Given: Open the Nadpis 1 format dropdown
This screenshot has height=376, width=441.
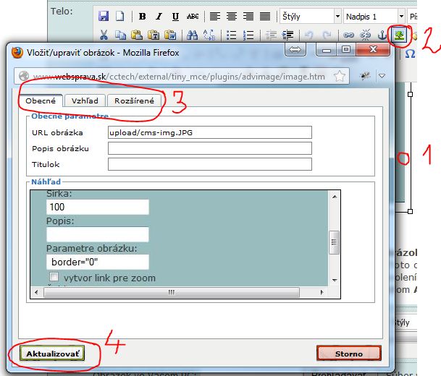Looking at the screenshot, I should 401,17.
